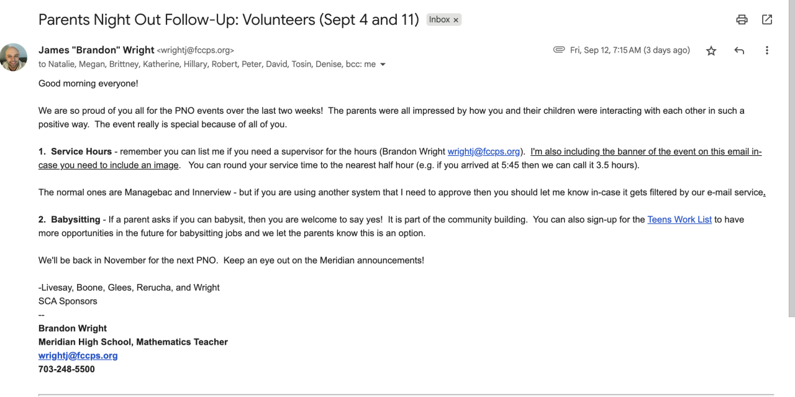Click wrightj@fccps.org link in the signature

tap(78, 355)
